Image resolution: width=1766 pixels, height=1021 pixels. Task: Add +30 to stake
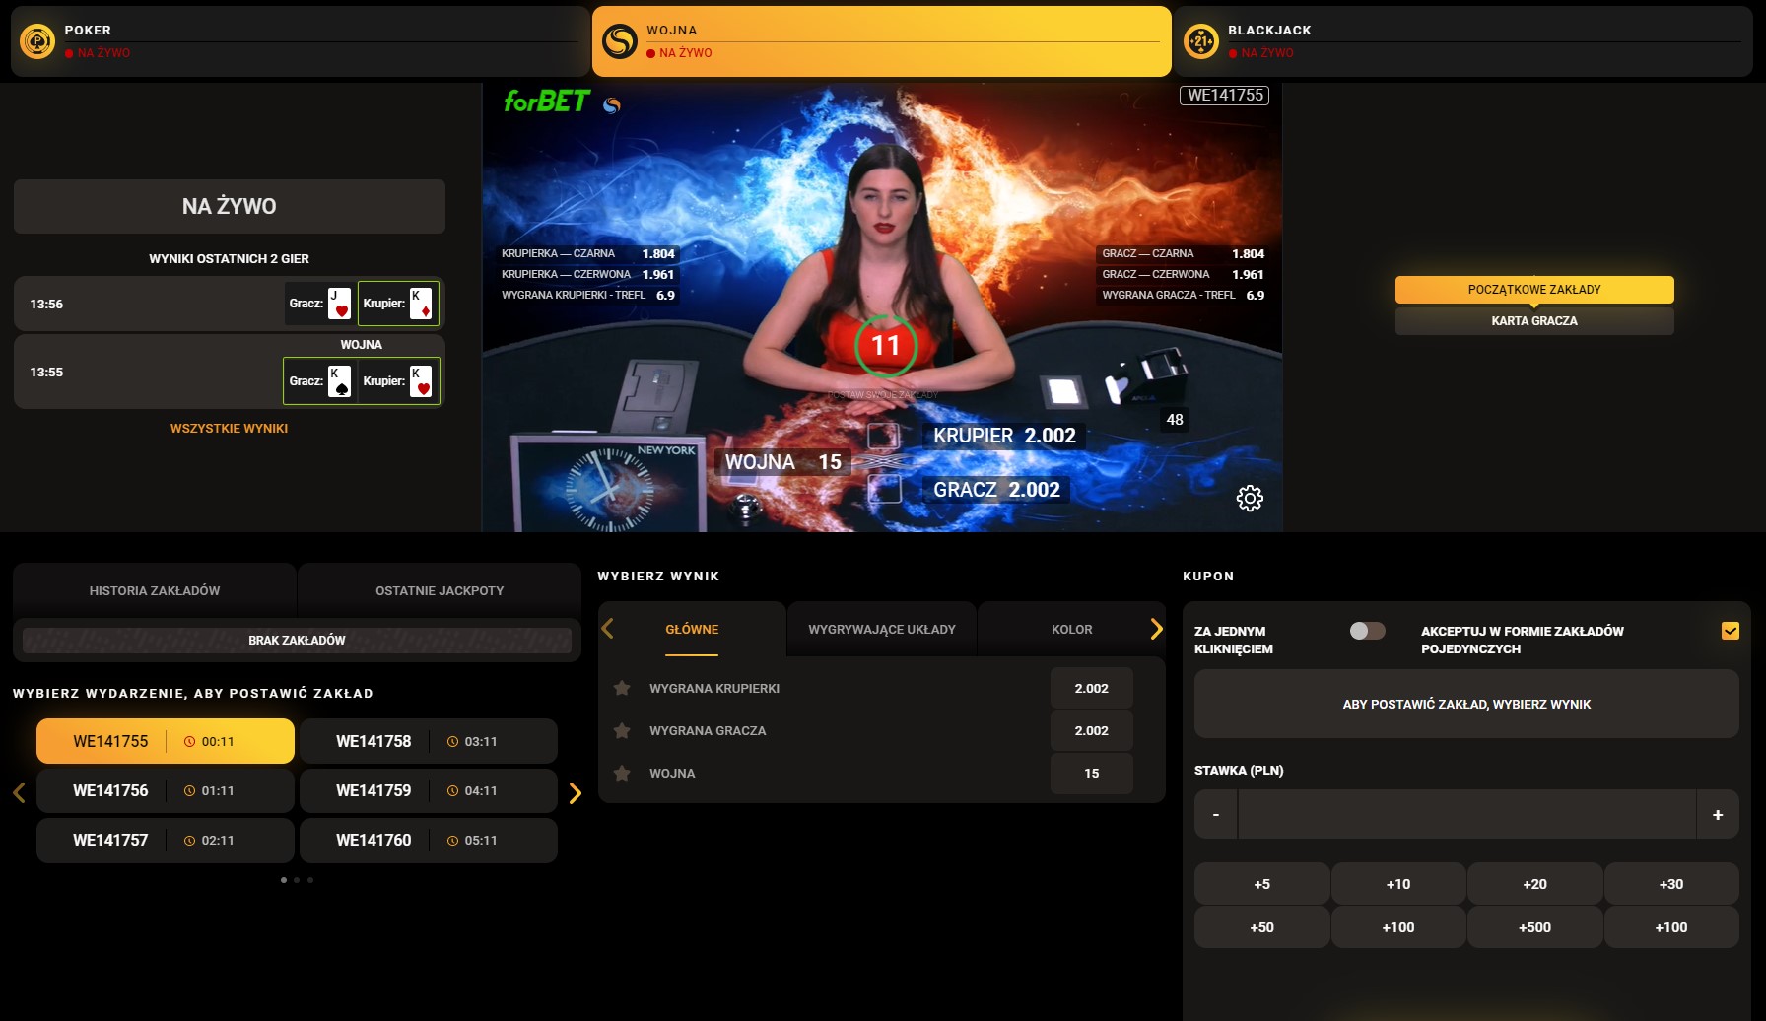[x=1671, y=884]
